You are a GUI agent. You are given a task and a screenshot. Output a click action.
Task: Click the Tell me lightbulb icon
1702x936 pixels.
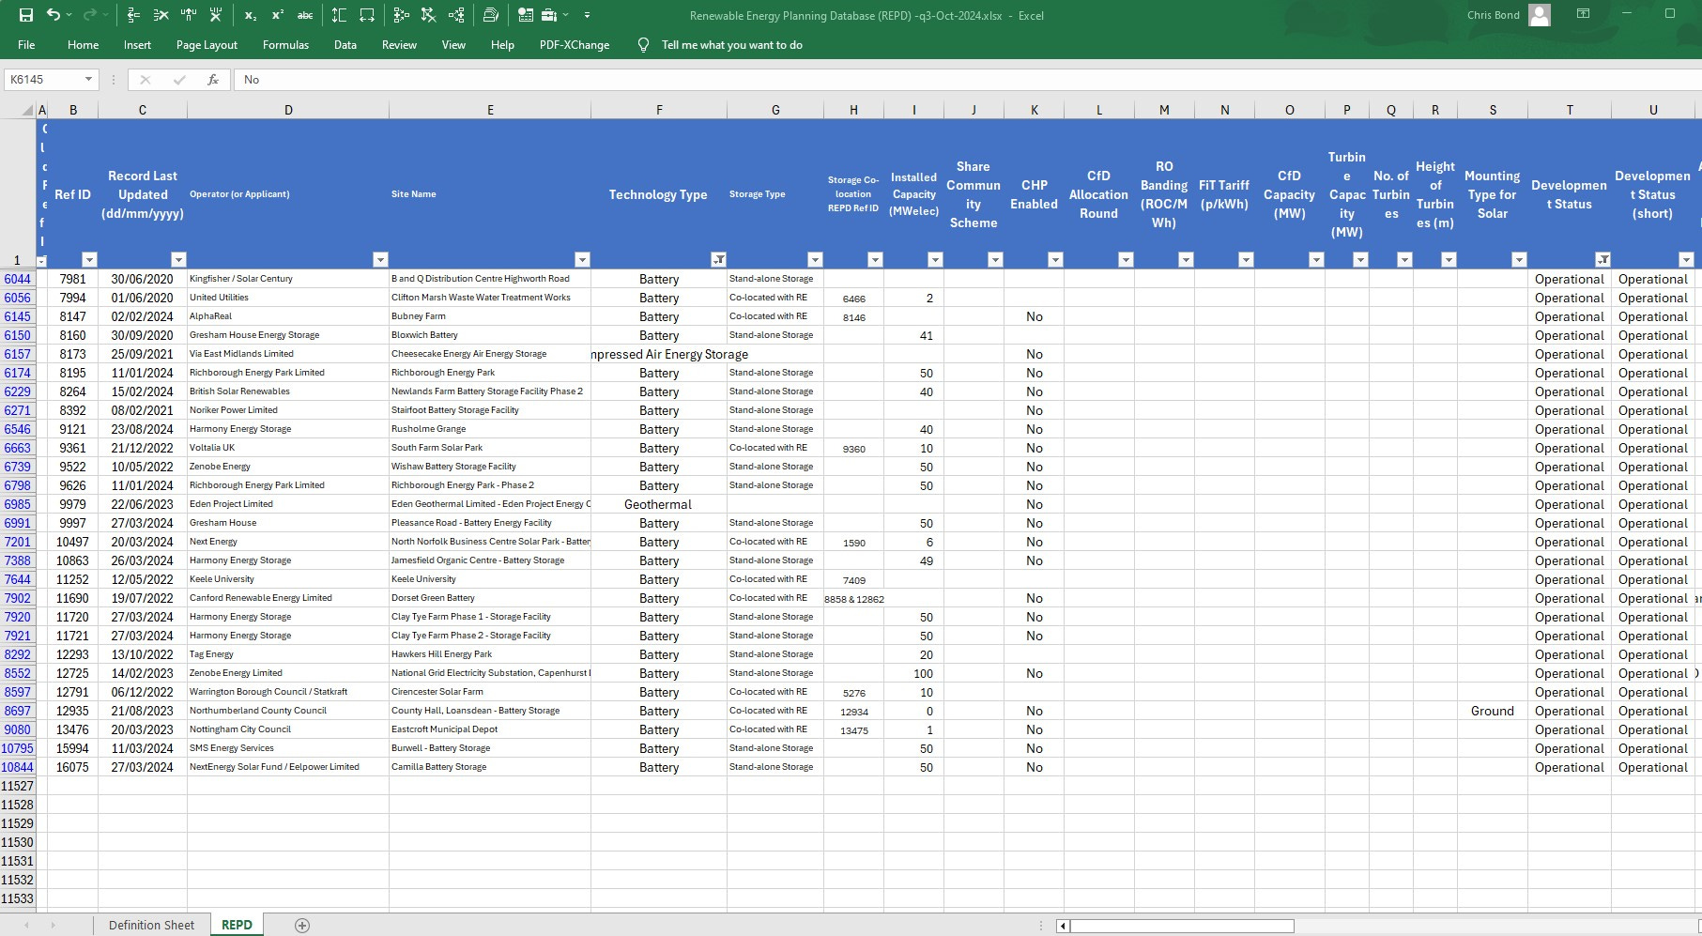coord(643,45)
